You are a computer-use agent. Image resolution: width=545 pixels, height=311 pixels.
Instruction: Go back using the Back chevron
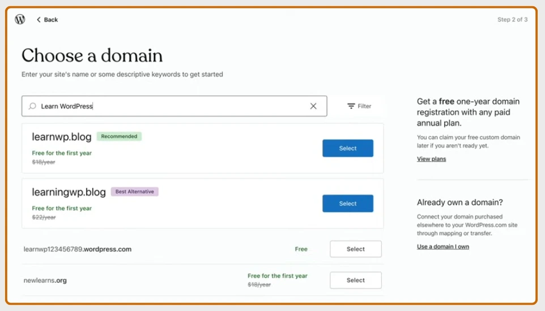point(47,20)
